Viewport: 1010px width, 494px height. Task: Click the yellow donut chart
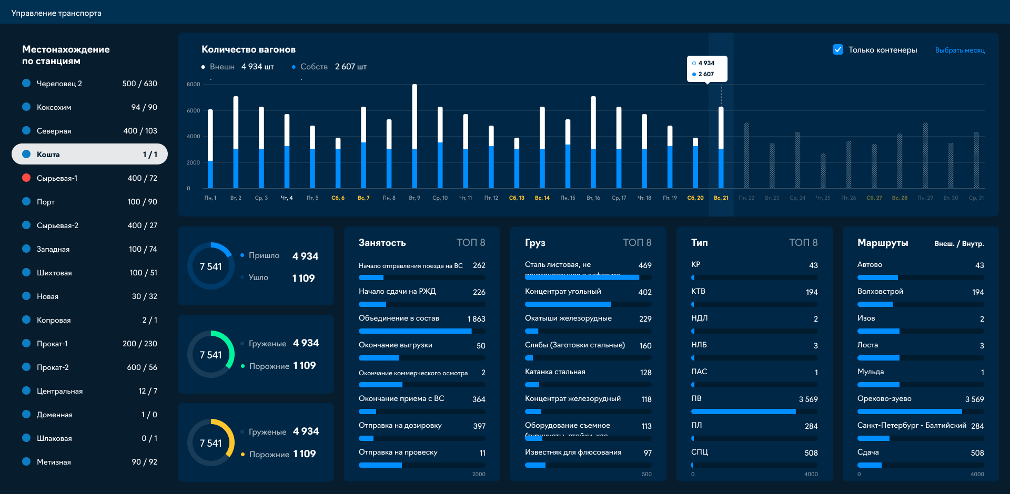(210, 442)
